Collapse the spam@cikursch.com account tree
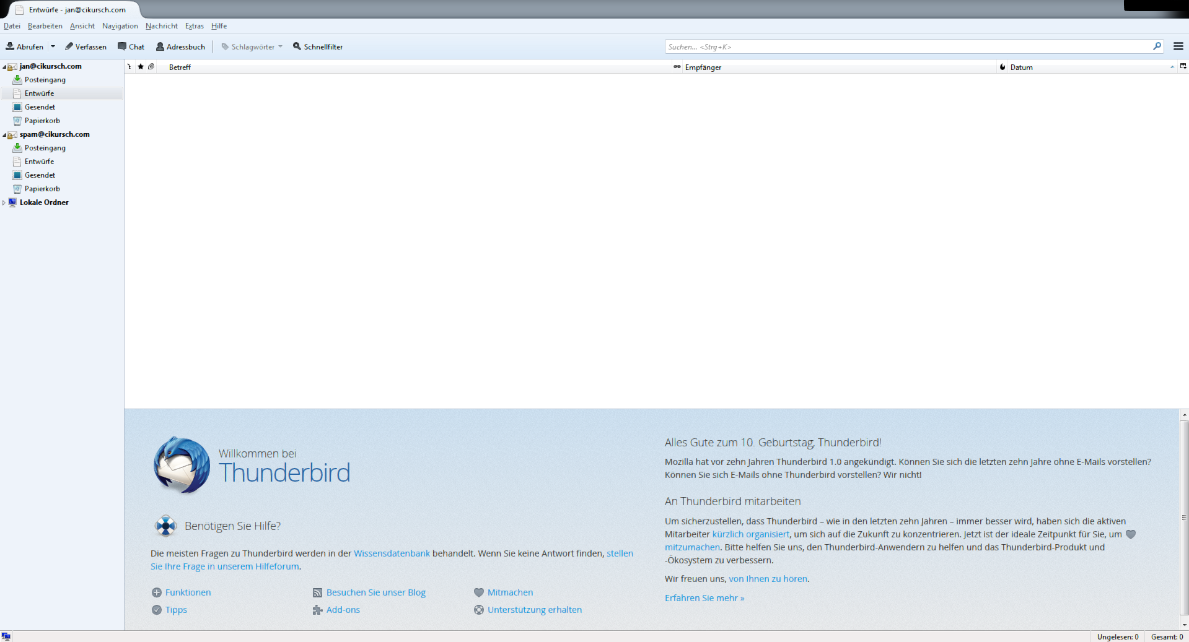Viewport: 1189px width, 642px height. 4,135
